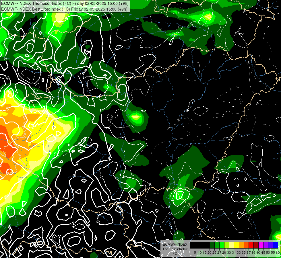Click legend scale value 10
The image size is (281, 258).
[x=200, y=253]
